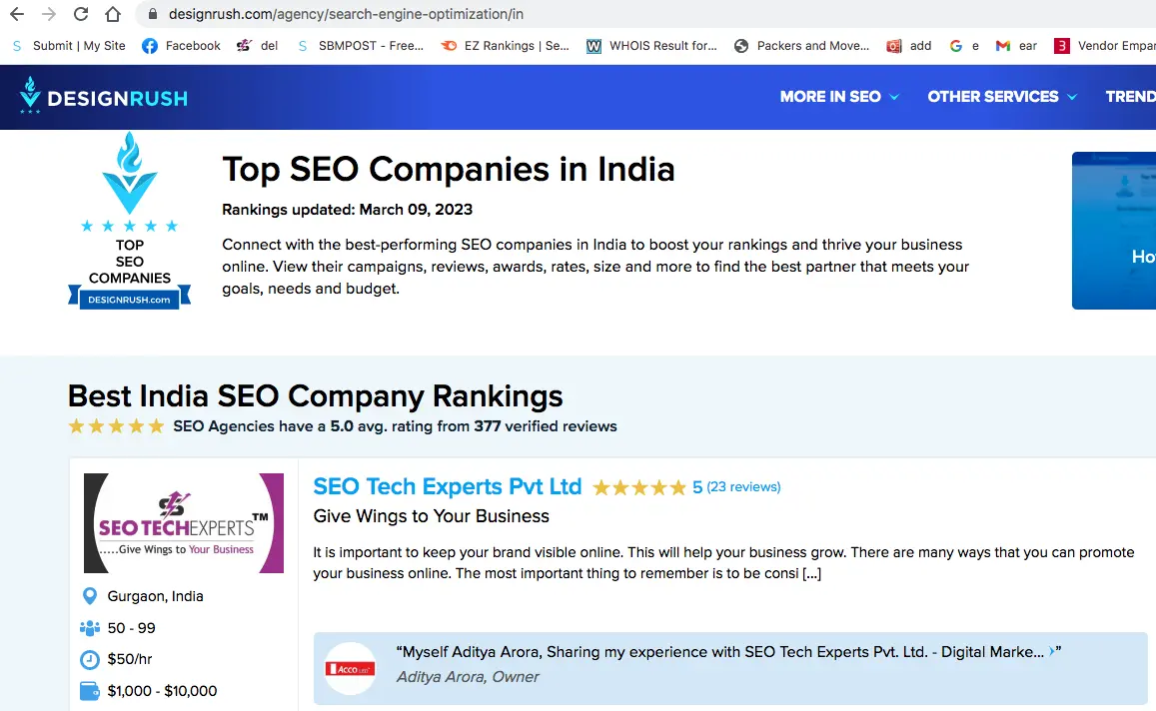
Task: Click the SEO Tech Experts logo thumbnail
Action: 184,523
